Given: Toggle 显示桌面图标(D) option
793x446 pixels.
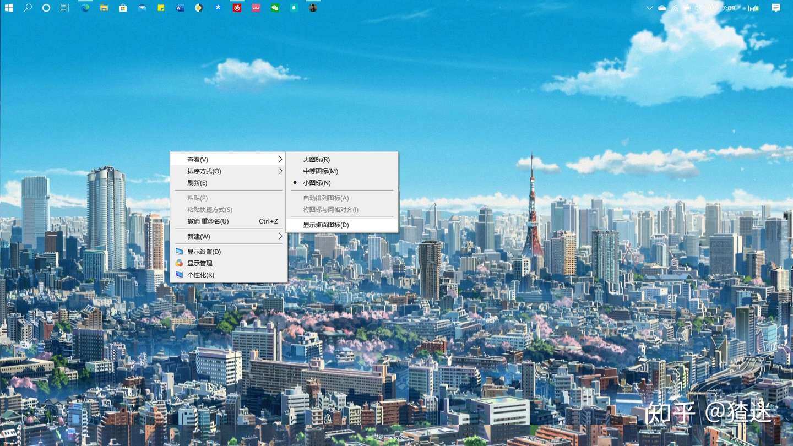Looking at the screenshot, I should [342, 225].
